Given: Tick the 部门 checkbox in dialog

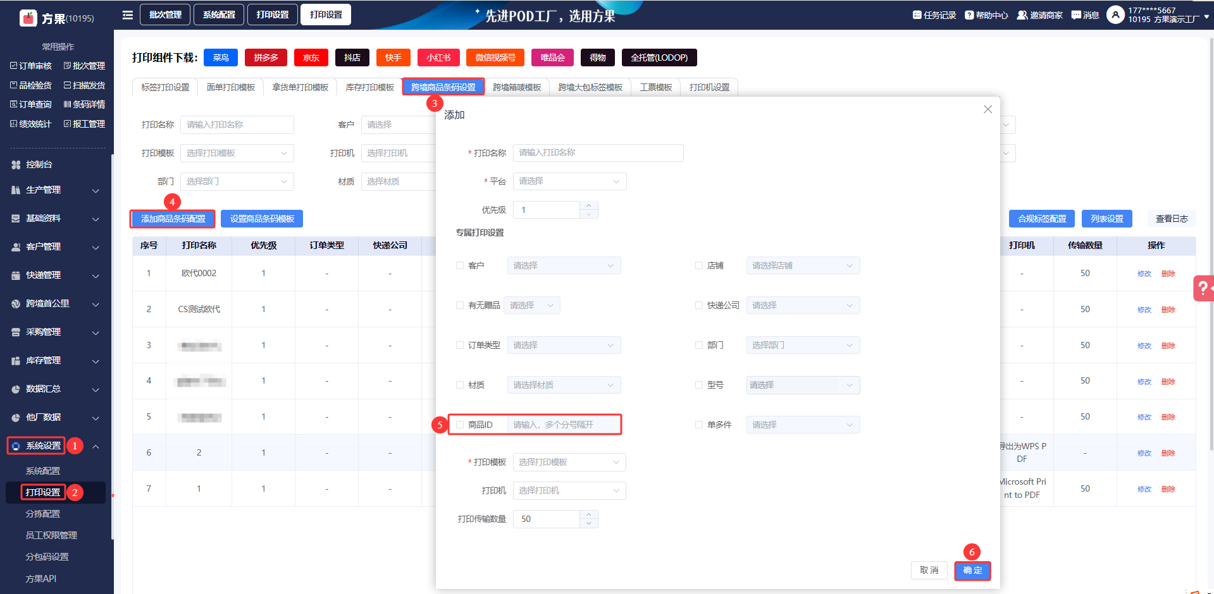Looking at the screenshot, I should click(699, 345).
